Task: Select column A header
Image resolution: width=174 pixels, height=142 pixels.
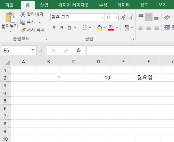Action: (x=24, y=62)
